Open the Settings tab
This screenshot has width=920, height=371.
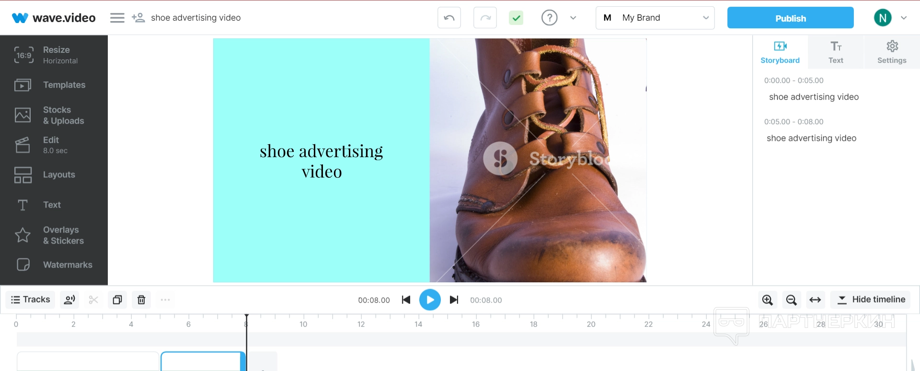click(891, 52)
